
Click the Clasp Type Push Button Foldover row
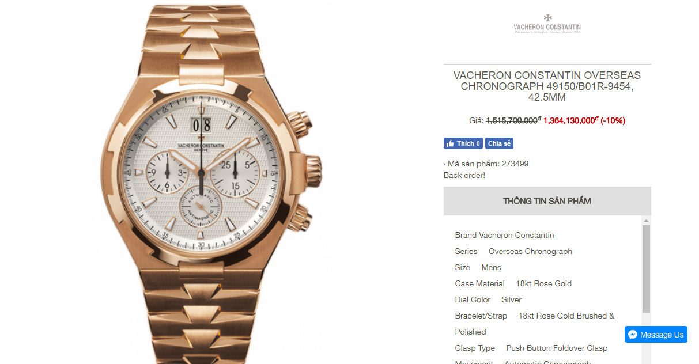click(531, 348)
